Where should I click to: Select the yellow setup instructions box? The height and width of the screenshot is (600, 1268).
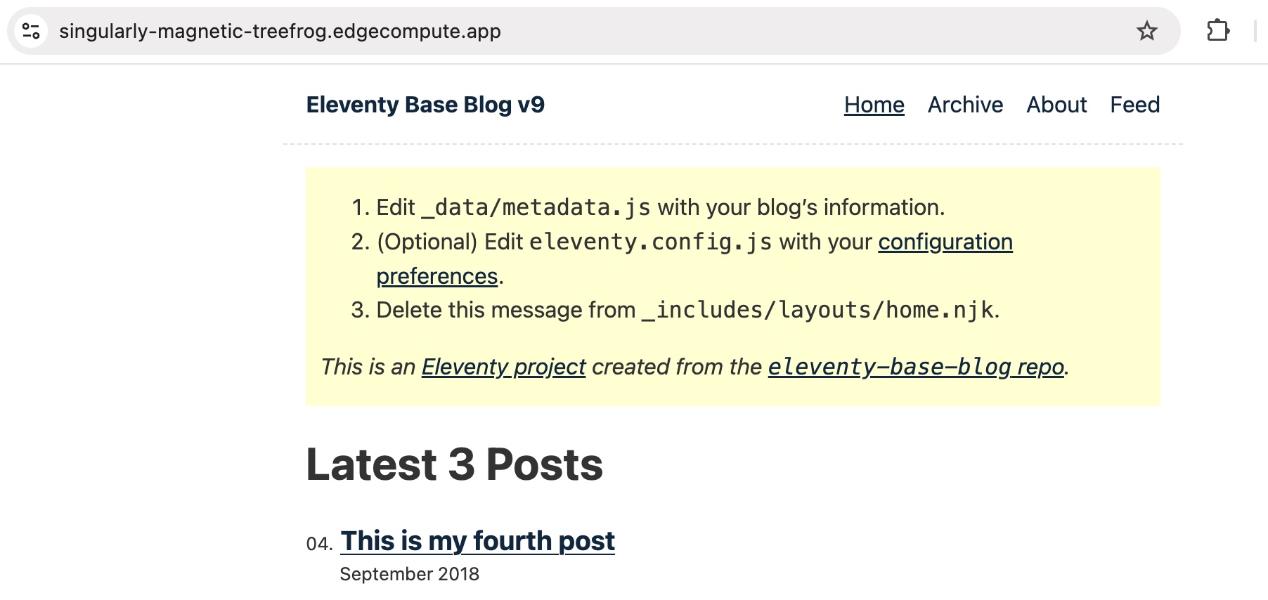click(x=733, y=287)
